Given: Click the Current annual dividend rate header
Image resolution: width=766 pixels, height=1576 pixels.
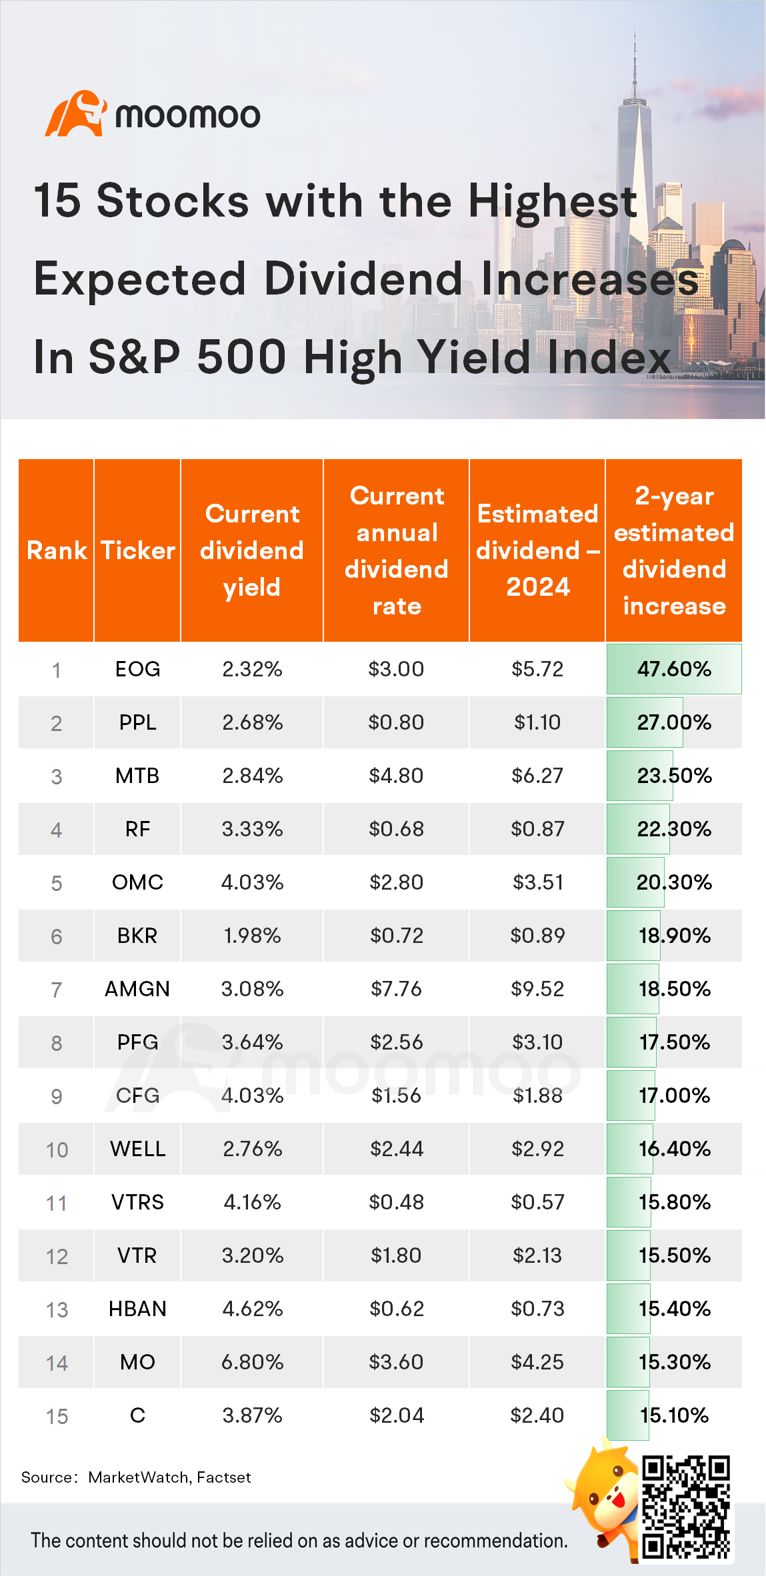Looking at the screenshot, I should click(x=397, y=550).
